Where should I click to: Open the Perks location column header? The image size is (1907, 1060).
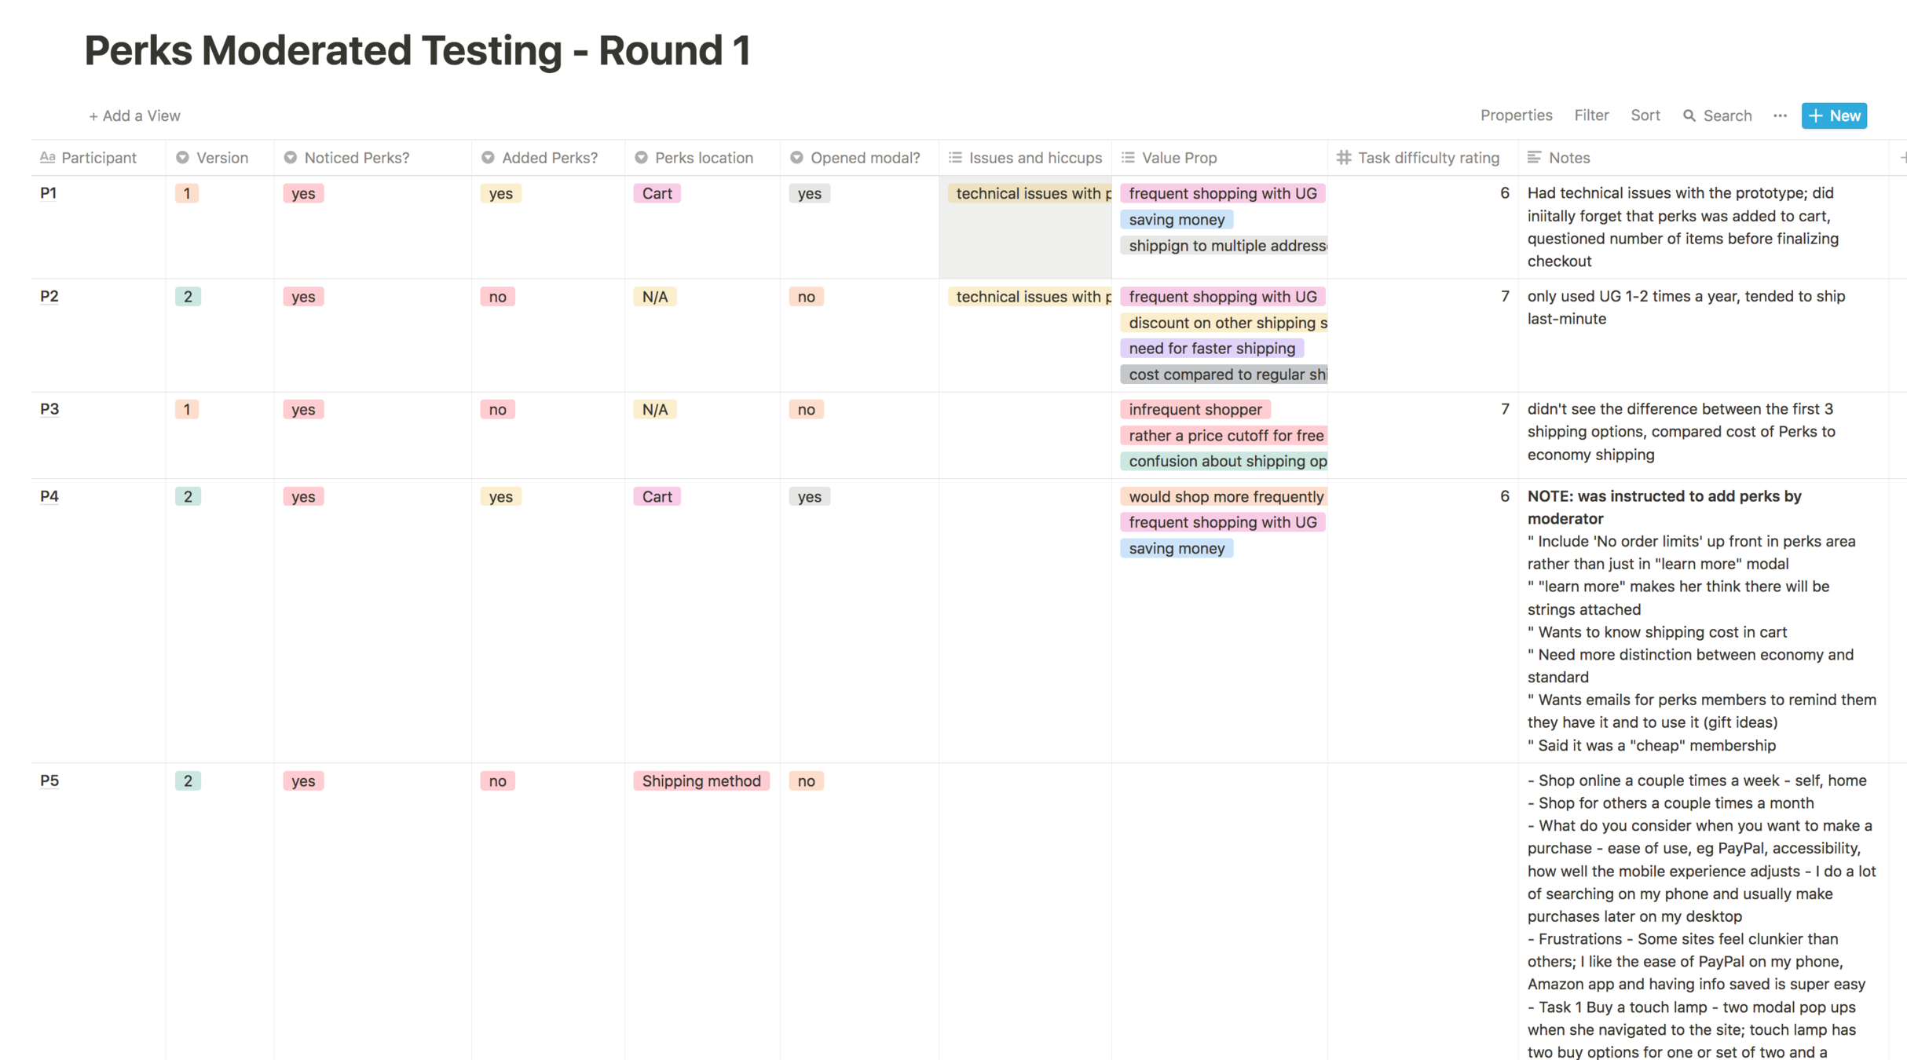pos(703,158)
